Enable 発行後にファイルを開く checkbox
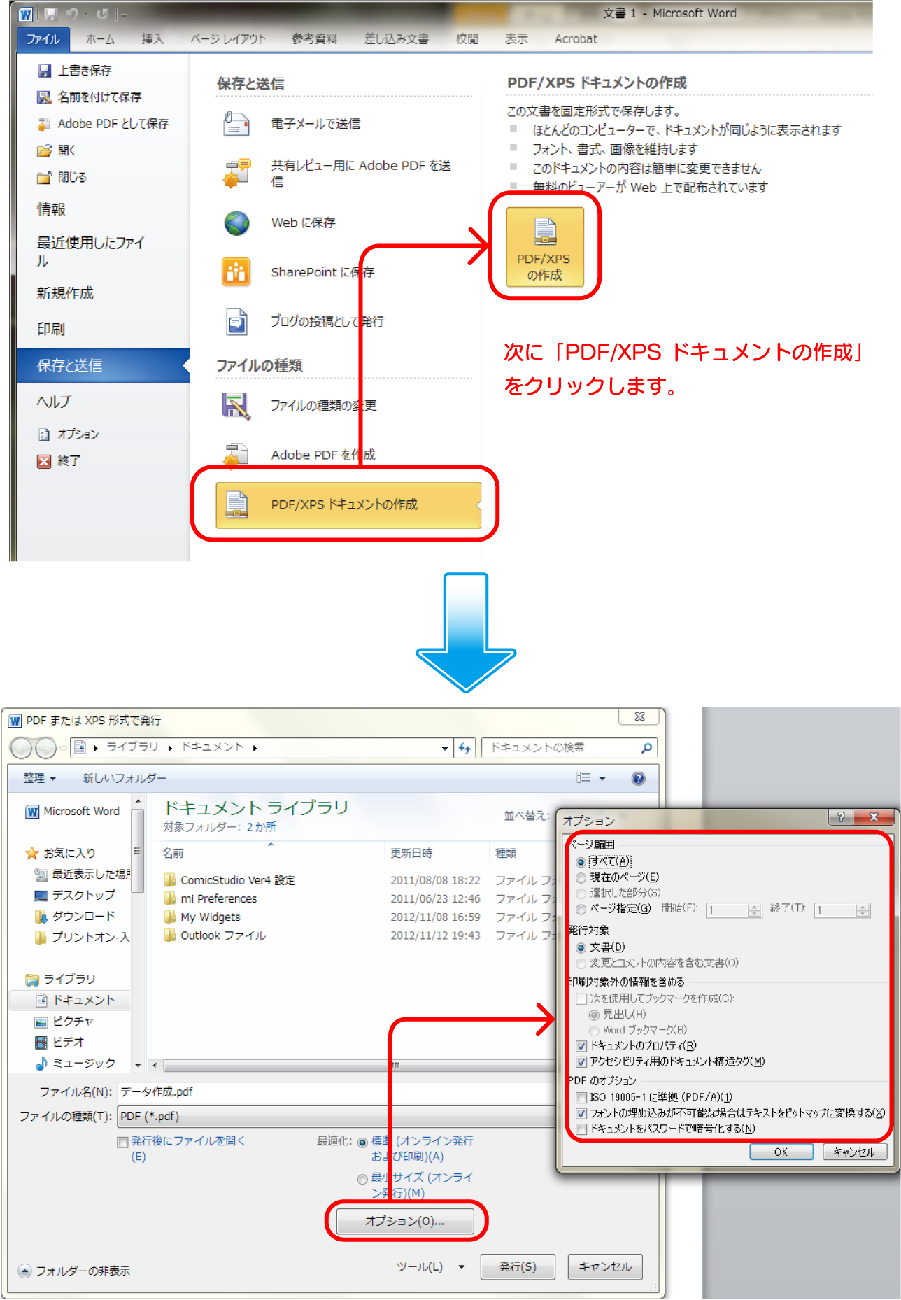 click(x=122, y=1143)
